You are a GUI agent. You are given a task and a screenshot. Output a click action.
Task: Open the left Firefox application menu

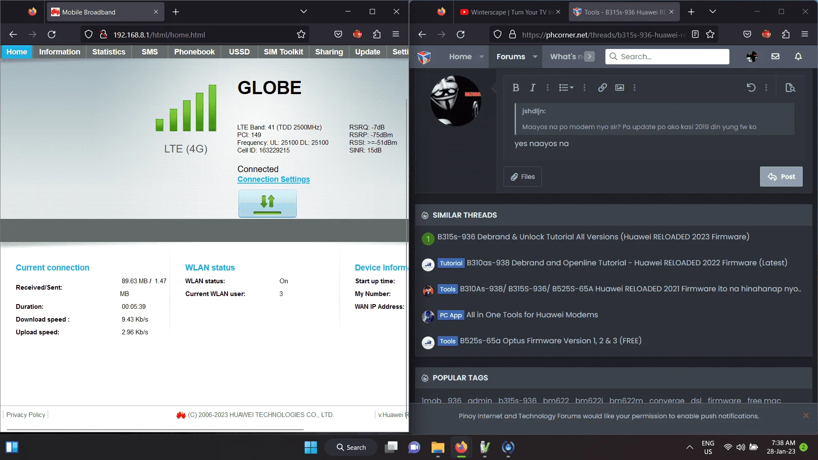click(x=396, y=34)
